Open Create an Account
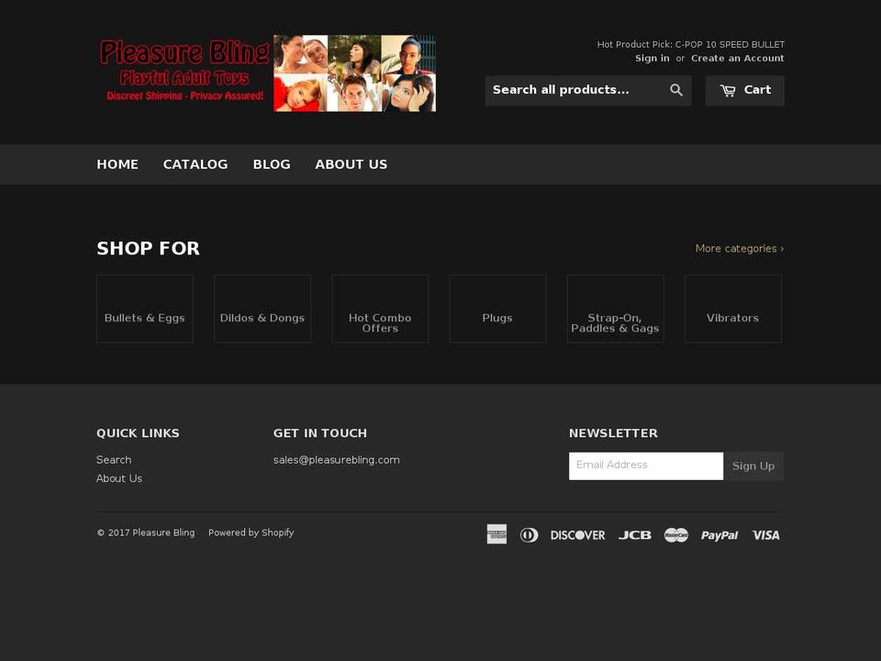881x661 pixels. tap(738, 58)
